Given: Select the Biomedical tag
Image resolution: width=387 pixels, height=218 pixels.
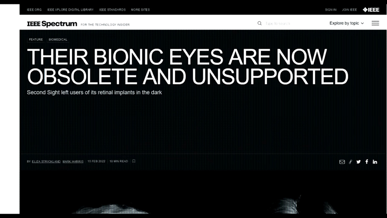Looking at the screenshot, I should 58,39.
